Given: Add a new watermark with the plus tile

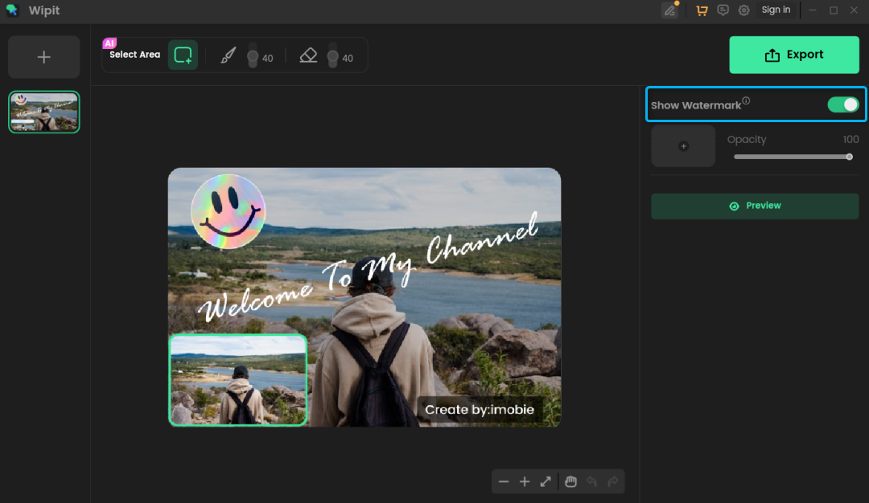Looking at the screenshot, I should pos(682,145).
